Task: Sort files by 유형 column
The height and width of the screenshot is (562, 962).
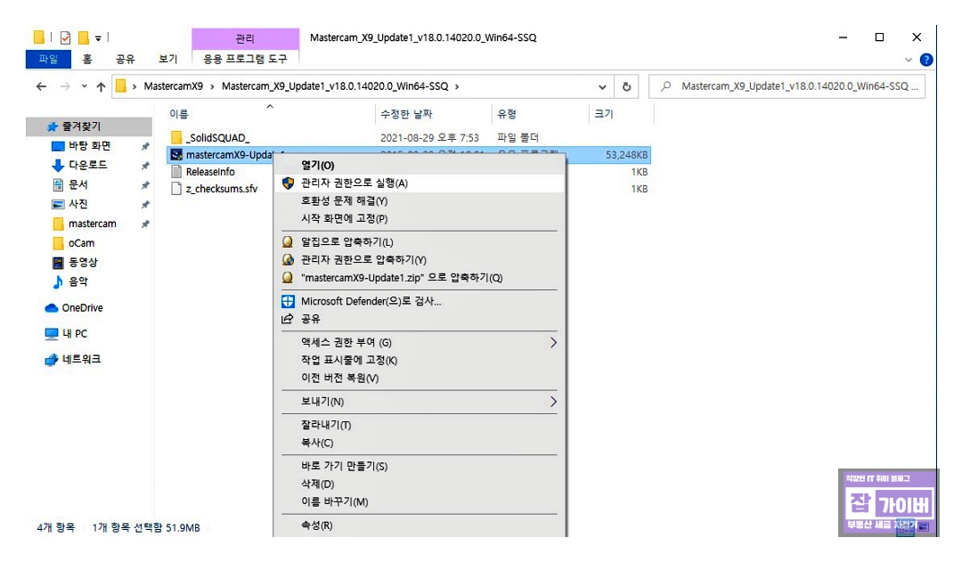Action: pos(507,114)
